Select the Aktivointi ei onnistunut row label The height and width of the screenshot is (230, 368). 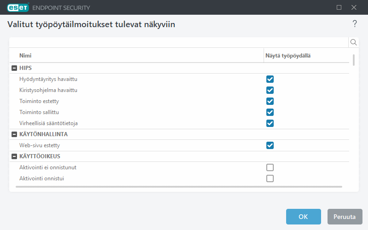(48, 167)
